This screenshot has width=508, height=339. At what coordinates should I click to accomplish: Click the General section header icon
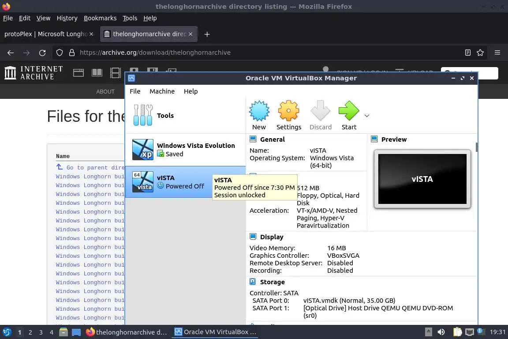[253, 139]
